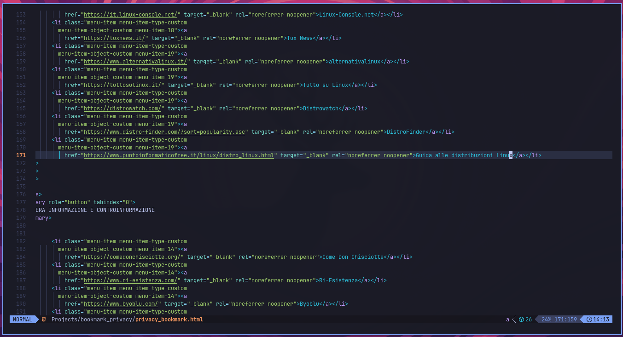Open the https://www.ri-esistenza.com/ URL
The width and height of the screenshot is (623, 337).
click(130, 280)
